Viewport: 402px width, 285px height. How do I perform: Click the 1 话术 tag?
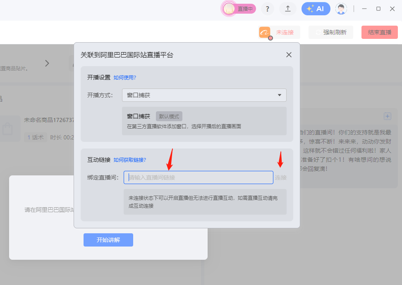click(36, 137)
